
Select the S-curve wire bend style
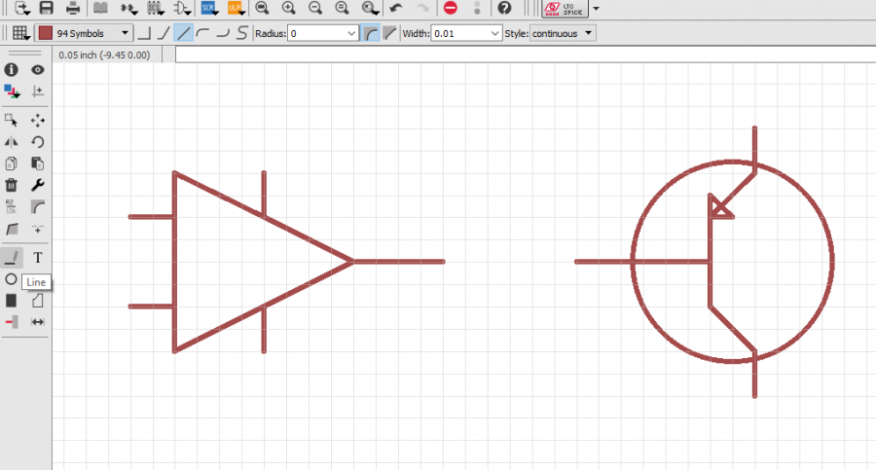pos(242,33)
